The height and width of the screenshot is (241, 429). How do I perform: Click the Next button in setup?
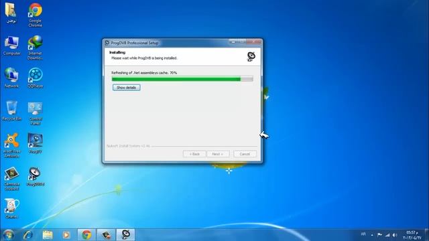pyautogui.click(x=218, y=154)
